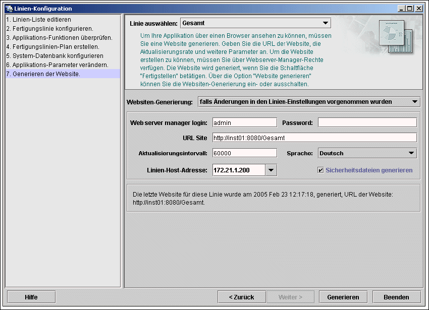Click the Linien-Host-Adresse value 172.21.1.200
The image size is (429, 310).
point(239,170)
